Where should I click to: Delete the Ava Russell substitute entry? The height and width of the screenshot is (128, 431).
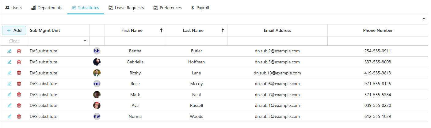pyautogui.click(x=19, y=106)
